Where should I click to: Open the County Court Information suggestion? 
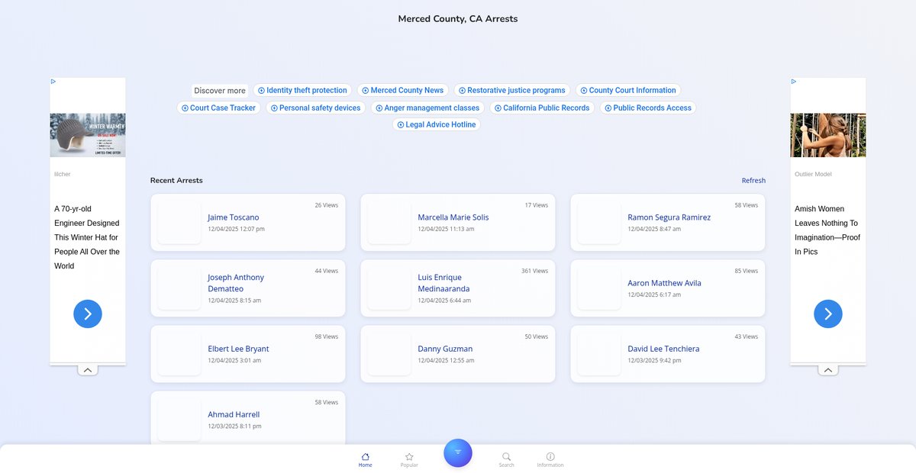627,90
